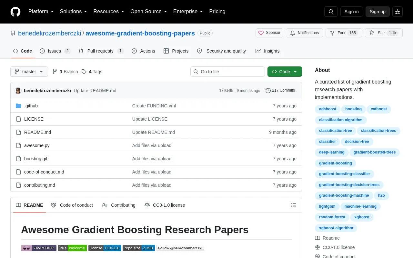Open the appearance settings icon button

point(398,12)
